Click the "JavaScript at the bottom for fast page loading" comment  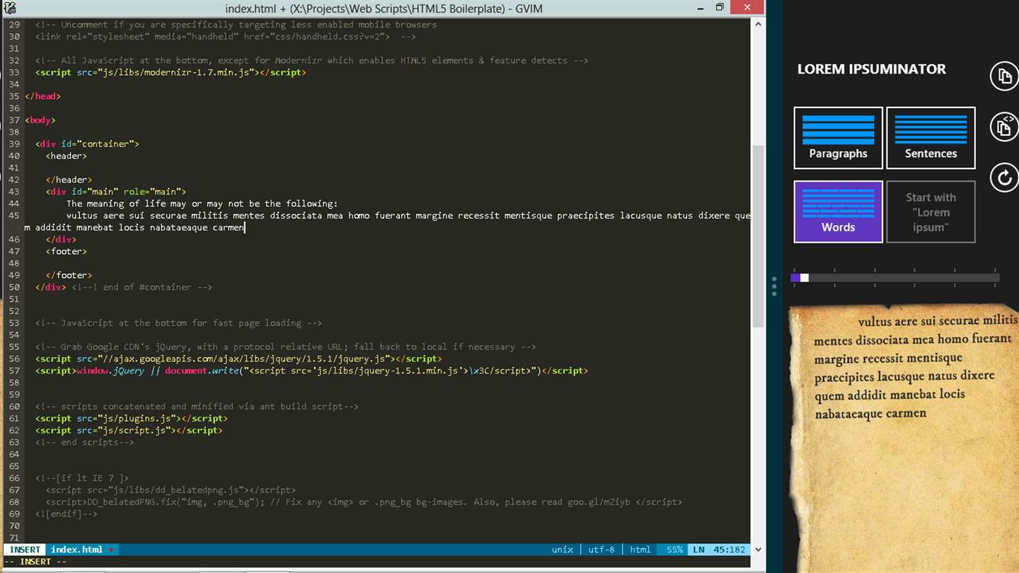tap(178, 323)
